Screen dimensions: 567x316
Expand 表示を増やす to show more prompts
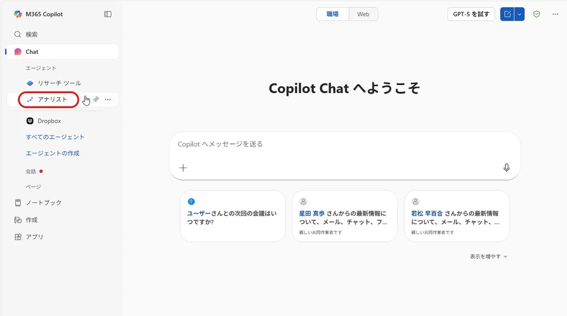pyautogui.click(x=488, y=256)
